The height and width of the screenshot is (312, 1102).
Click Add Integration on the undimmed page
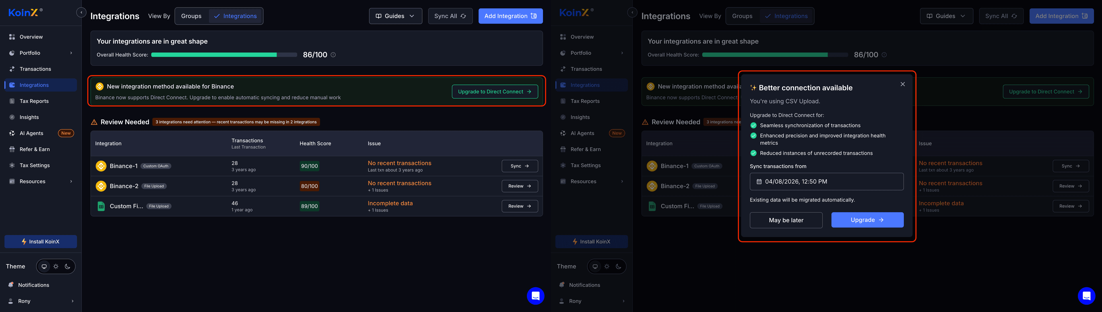coord(510,16)
